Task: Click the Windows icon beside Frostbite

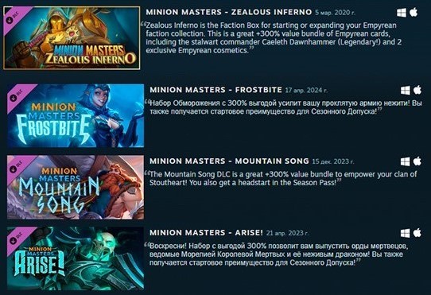Action: pos(406,90)
